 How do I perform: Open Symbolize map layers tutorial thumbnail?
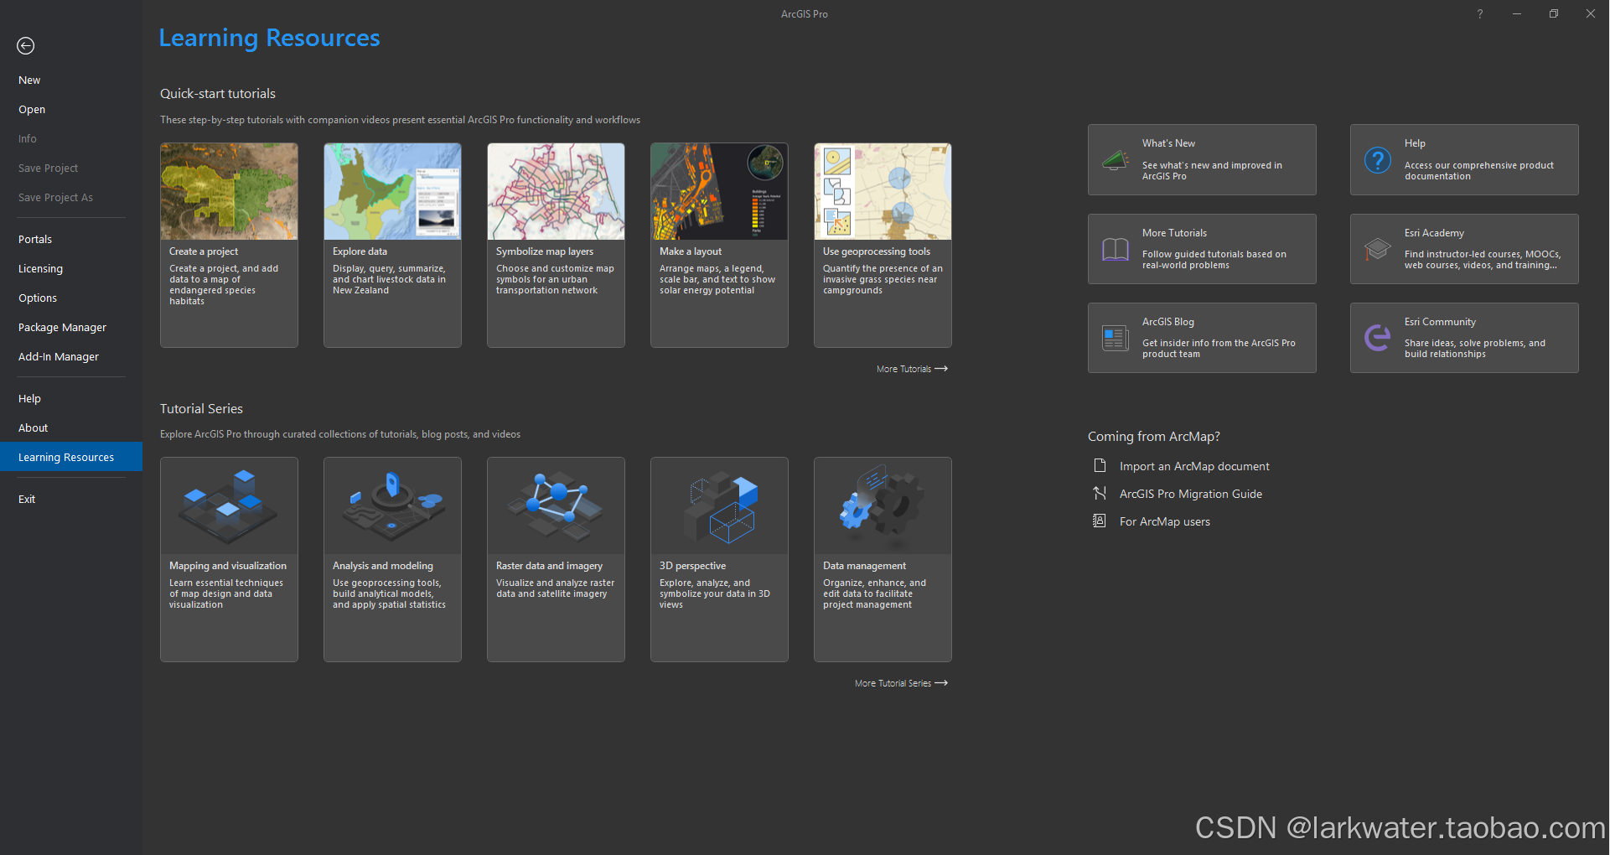coord(556,191)
